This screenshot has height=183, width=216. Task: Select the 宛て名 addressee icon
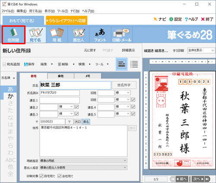pos(35,35)
